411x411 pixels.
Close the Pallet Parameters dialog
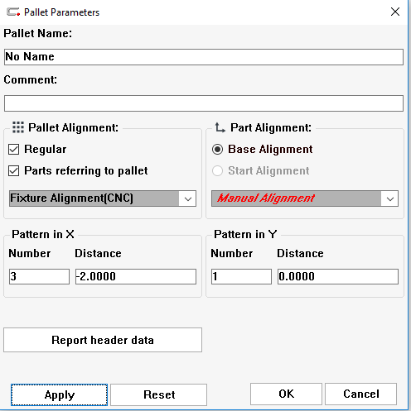[395, 12]
